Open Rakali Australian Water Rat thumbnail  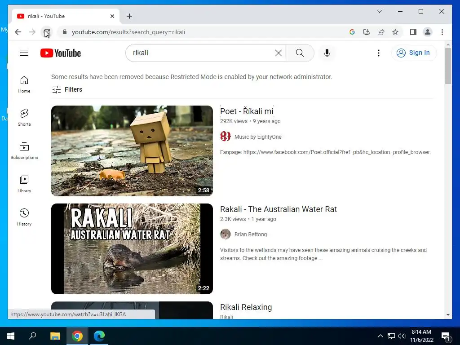click(132, 249)
